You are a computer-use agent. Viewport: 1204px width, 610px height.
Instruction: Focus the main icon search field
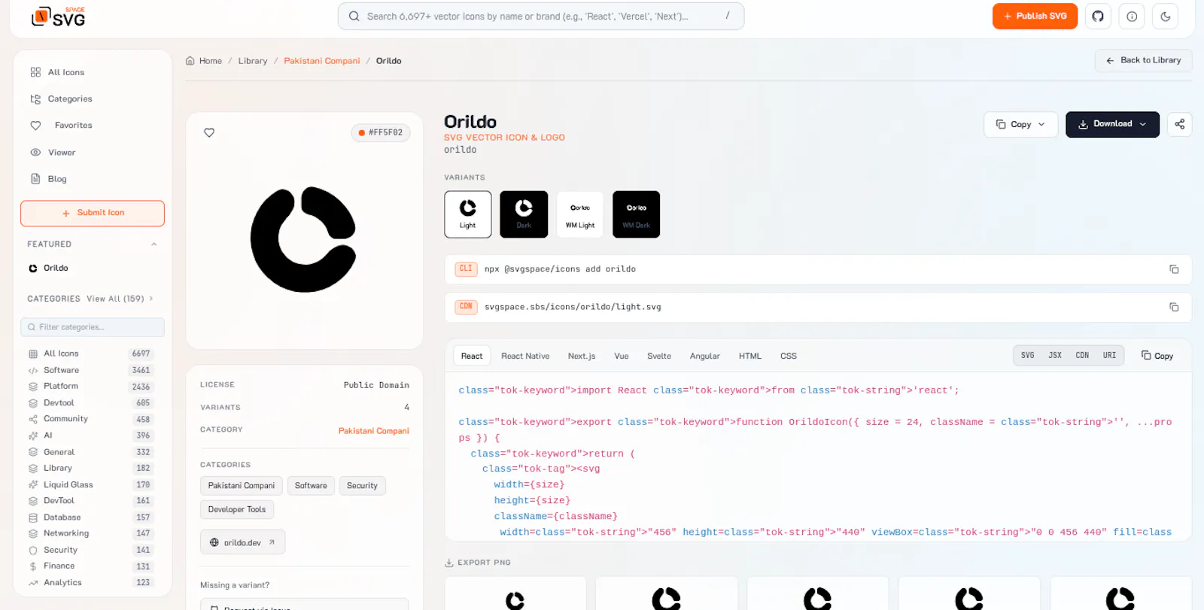[541, 17]
